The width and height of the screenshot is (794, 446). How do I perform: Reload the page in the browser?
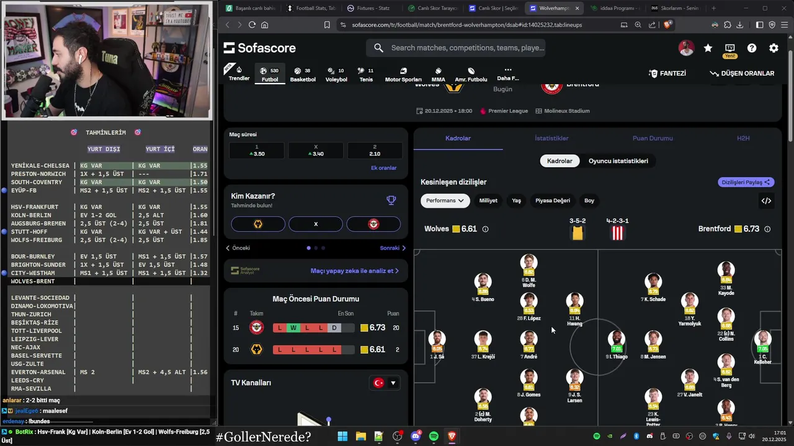pyautogui.click(x=252, y=25)
